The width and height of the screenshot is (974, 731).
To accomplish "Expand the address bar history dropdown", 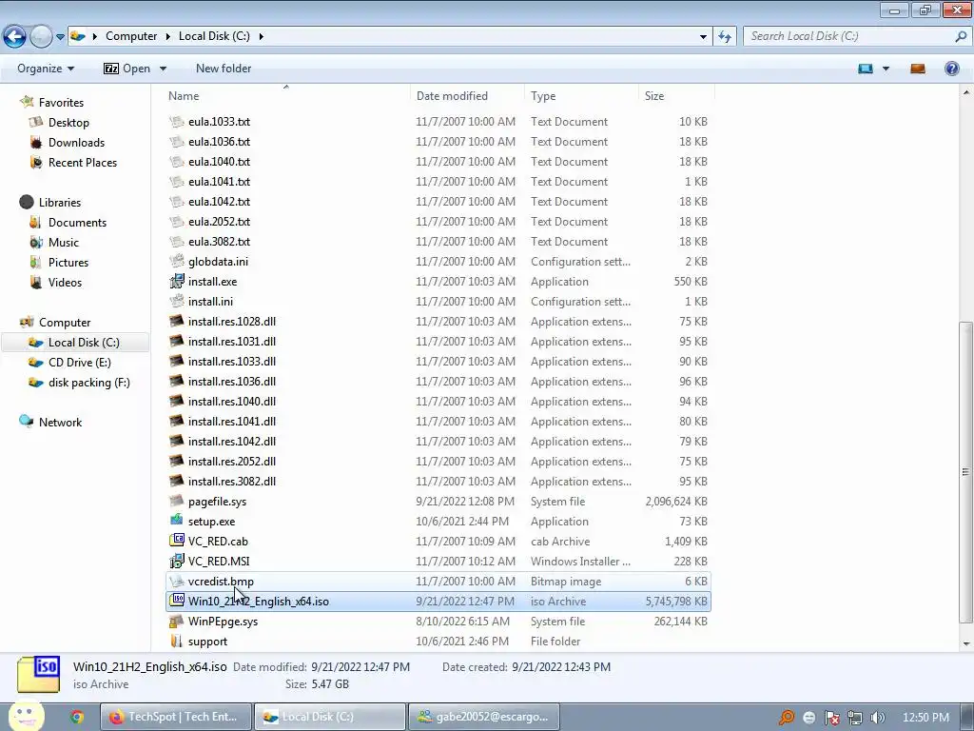I will [703, 37].
